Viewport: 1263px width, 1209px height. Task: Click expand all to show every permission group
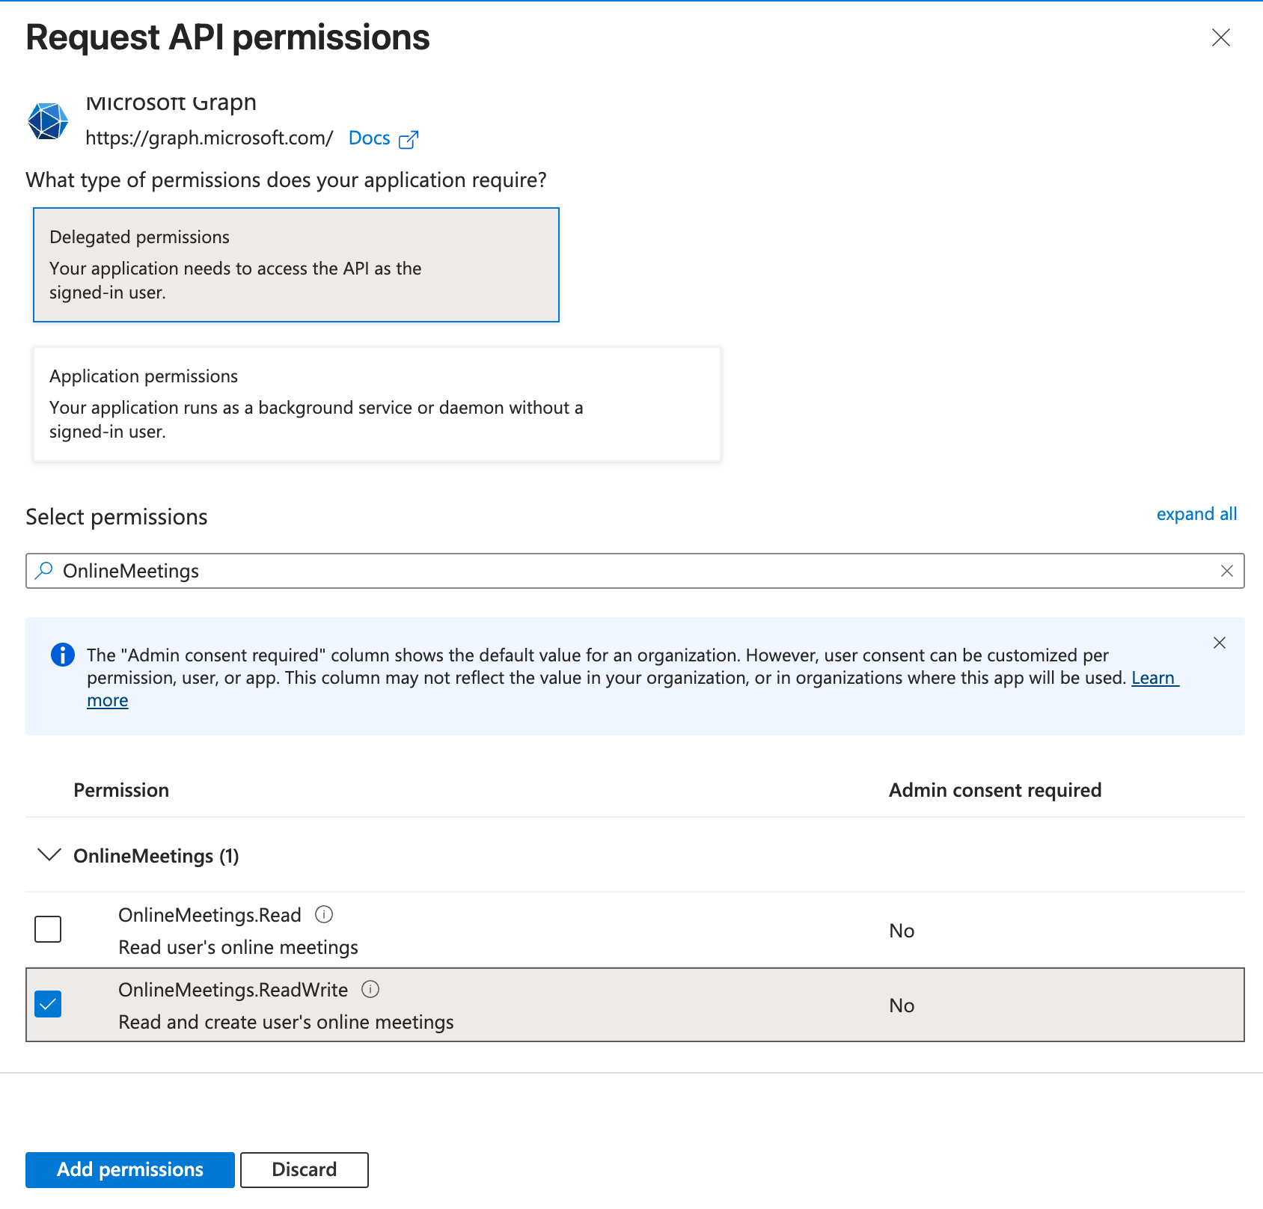coord(1196,514)
